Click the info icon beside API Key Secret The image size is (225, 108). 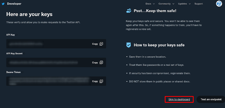click(x=24, y=53)
